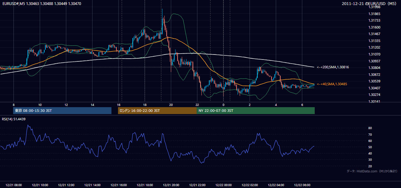Viewport: 401px width, 188px height.
Task: Click bottom time label 12/22 00:00
Action: tap(223, 185)
